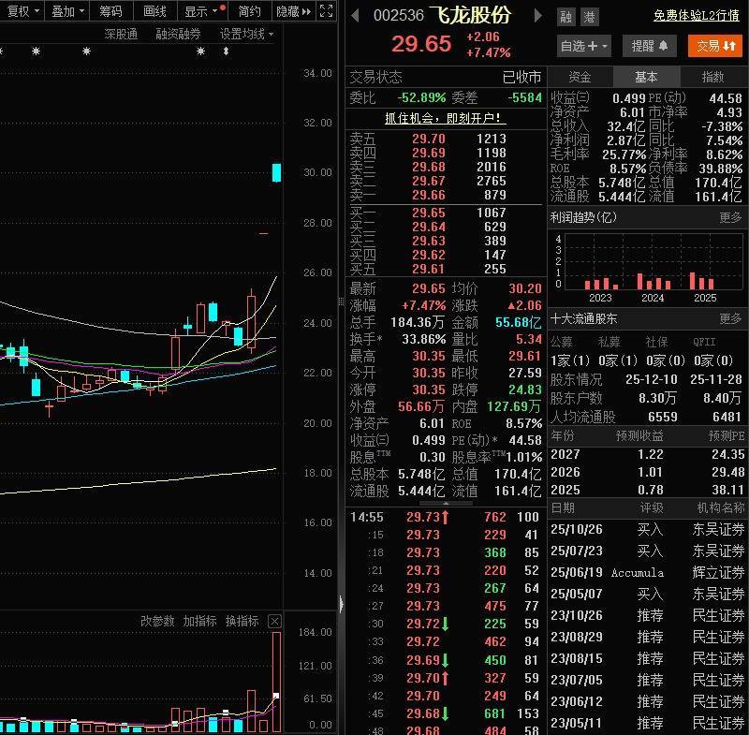
Task: Toggle 画线 drawing line mode
Action: click(154, 11)
